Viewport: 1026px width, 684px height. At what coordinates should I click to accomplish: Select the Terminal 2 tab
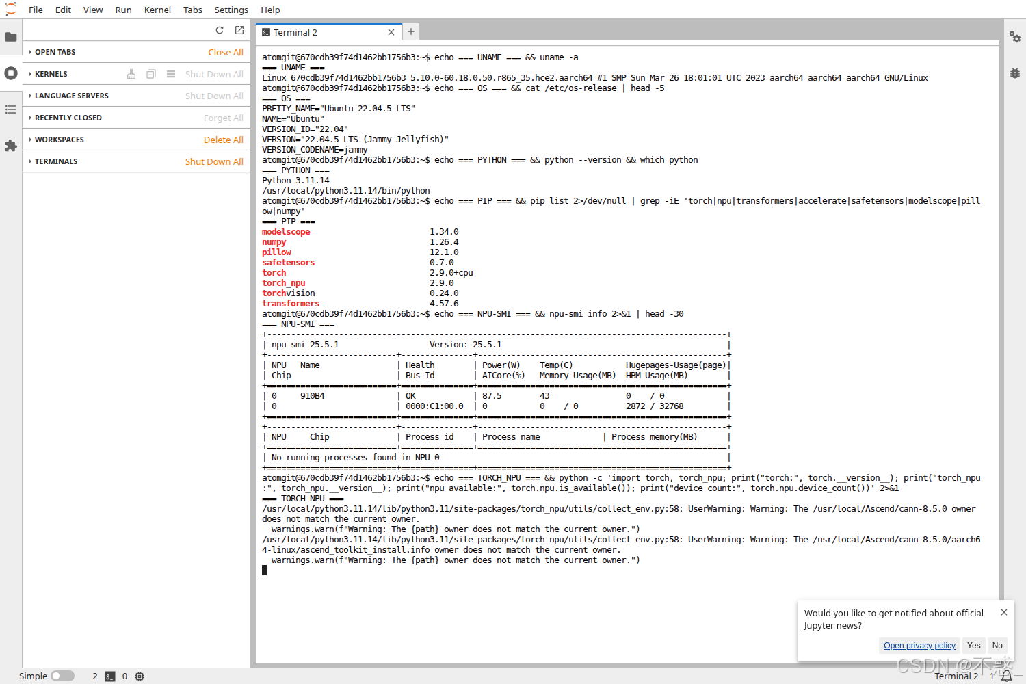click(329, 32)
